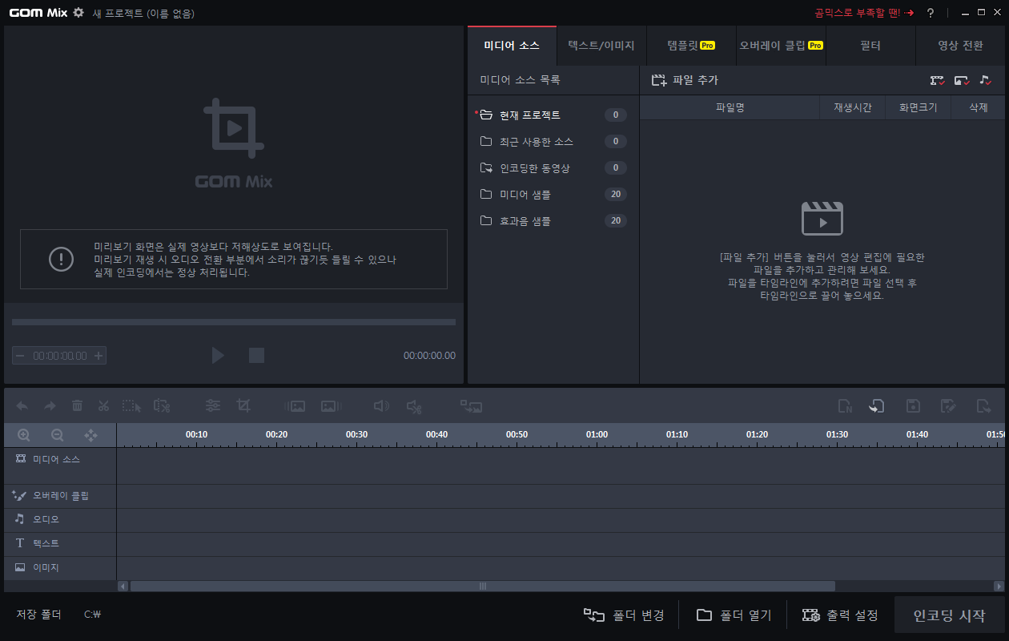Switch to the 텍스트/이미지 tab
This screenshot has width=1009, height=641.
601,46
